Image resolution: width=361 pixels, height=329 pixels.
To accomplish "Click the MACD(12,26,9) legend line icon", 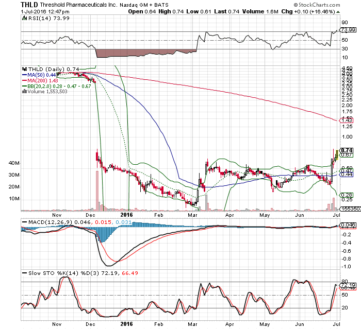I will [24, 221].
